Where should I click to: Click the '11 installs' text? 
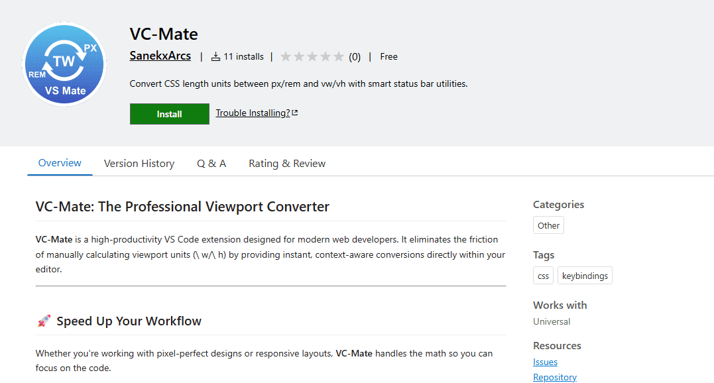pyautogui.click(x=243, y=56)
